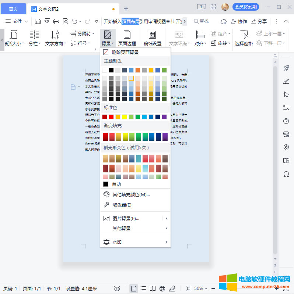Click the rocket icon in right sidebar

[x=286, y=68]
